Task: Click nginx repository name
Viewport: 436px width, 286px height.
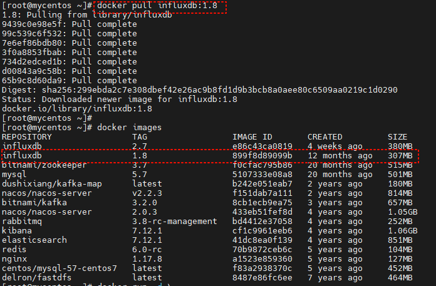Action: [x=14, y=259]
